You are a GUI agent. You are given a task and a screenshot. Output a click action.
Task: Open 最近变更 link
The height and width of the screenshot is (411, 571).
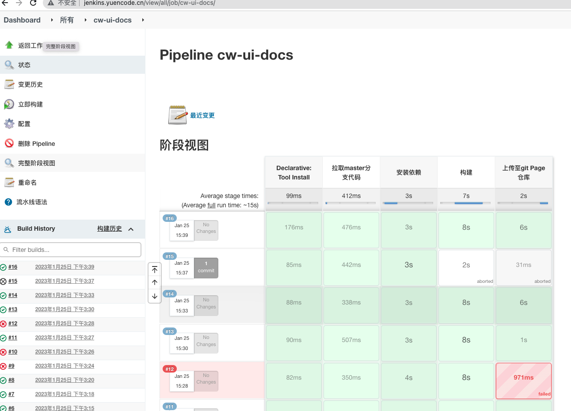point(202,115)
